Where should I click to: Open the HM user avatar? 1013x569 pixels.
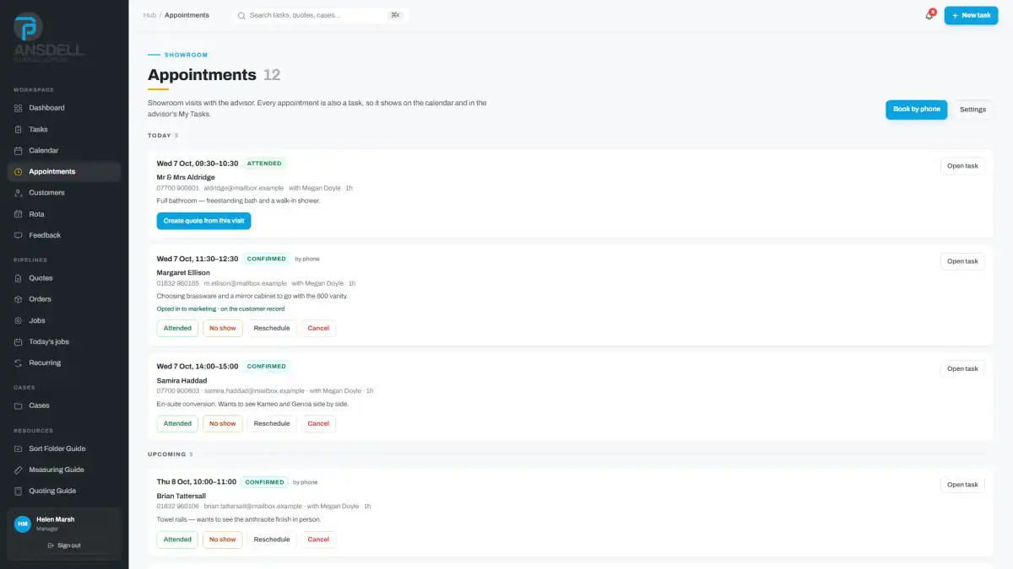pyautogui.click(x=23, y=523)
